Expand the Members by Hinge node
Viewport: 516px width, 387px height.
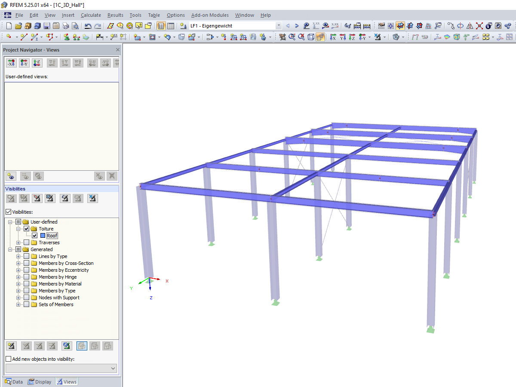18,277
